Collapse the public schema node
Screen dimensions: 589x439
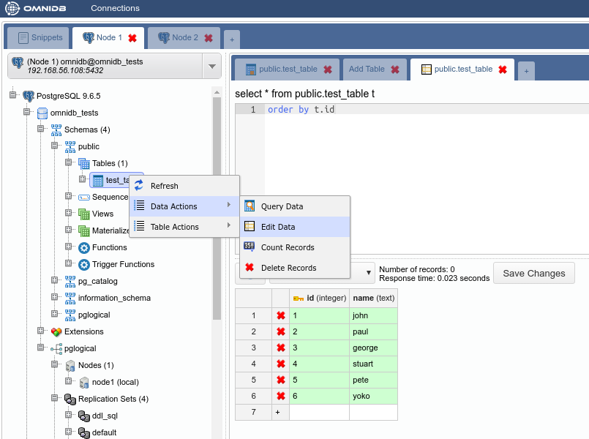[55, 146]
